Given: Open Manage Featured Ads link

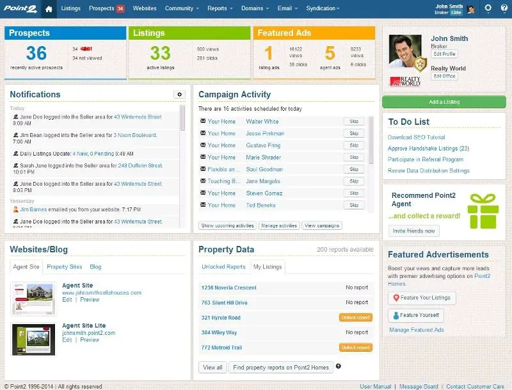Looking at the screenshot, I should point(417,330).
